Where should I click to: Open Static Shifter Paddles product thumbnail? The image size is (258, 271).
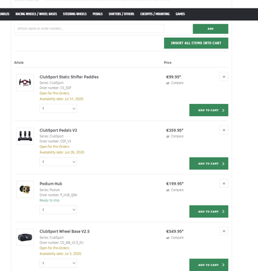pyautogui.click(x=25, y=82)
